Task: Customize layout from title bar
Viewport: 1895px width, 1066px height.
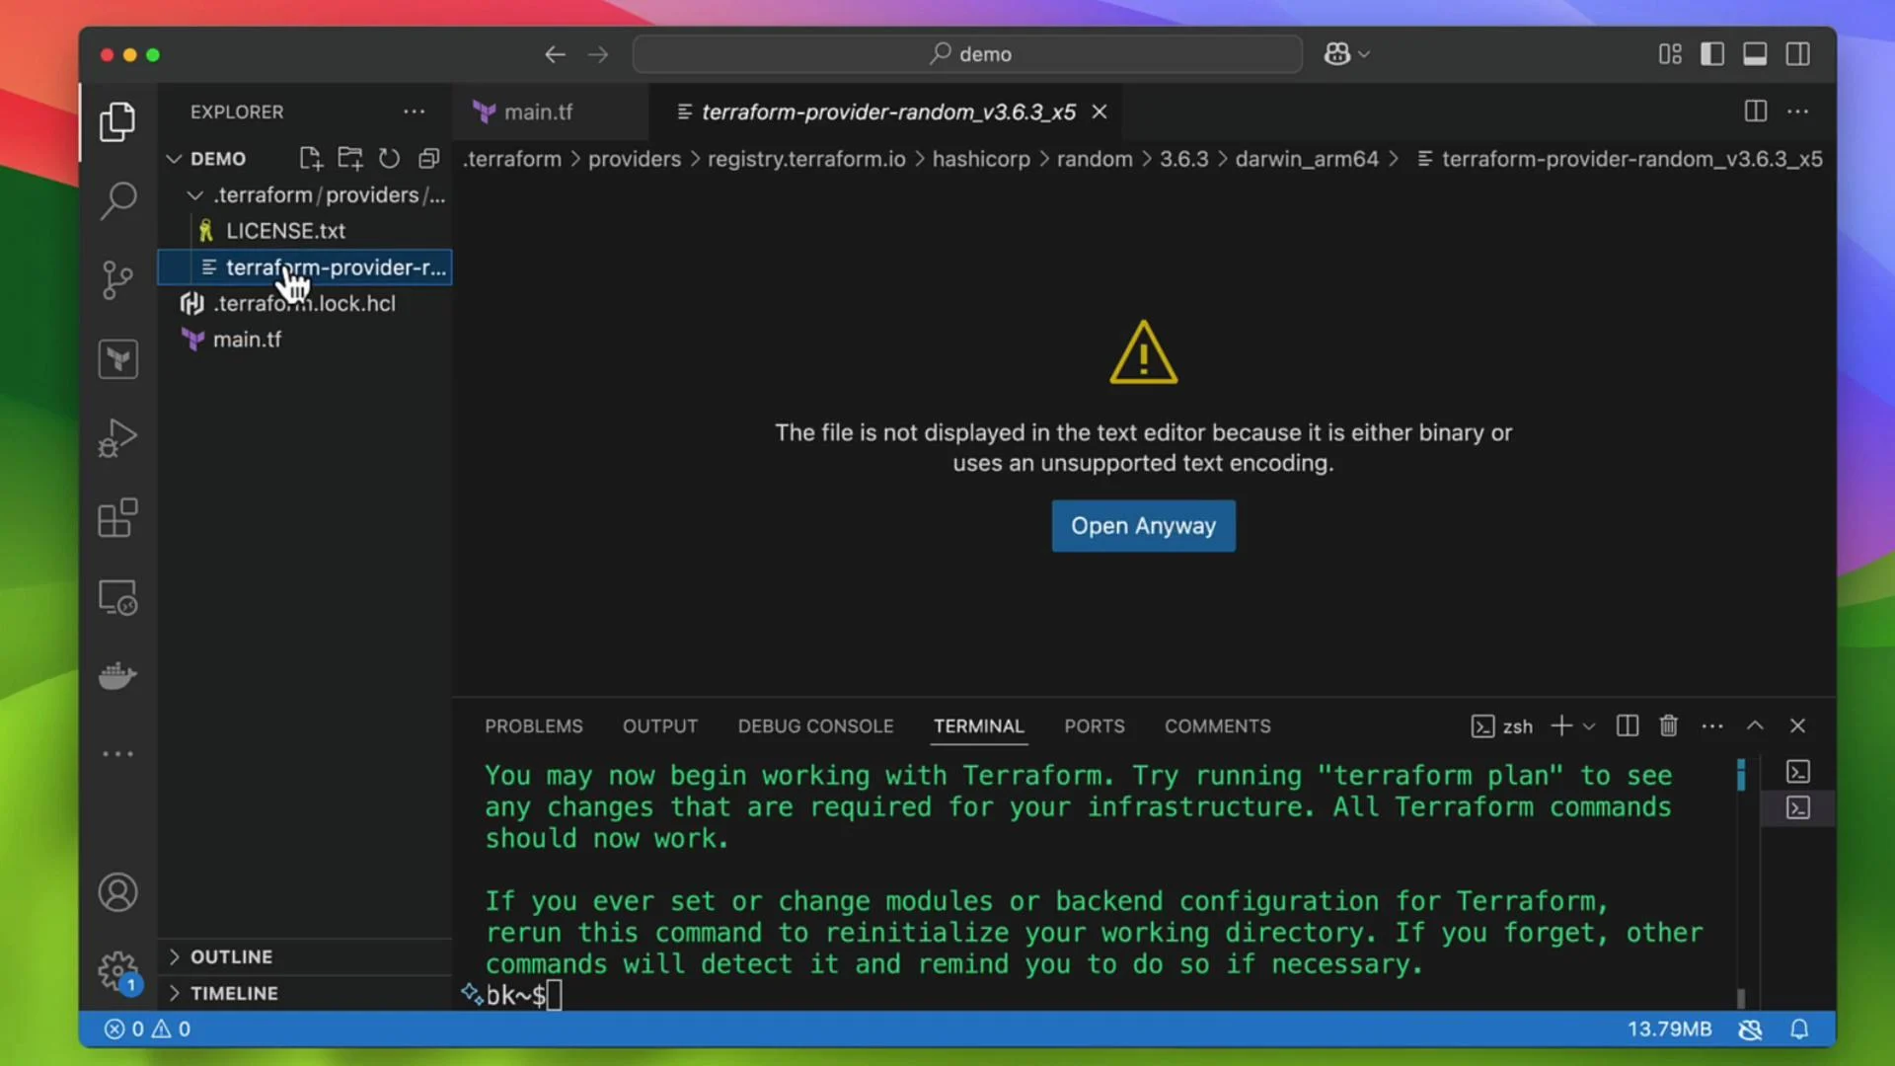Action: (1670, 54)
